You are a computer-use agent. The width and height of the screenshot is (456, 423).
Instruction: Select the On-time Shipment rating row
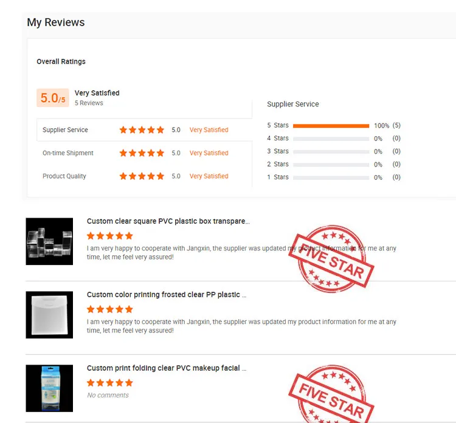pyautogui.click(x=144, y=153)
